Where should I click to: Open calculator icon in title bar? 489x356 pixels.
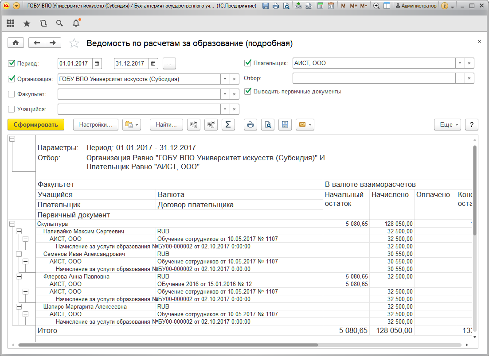pyautogui.click(x=320, y=6)
